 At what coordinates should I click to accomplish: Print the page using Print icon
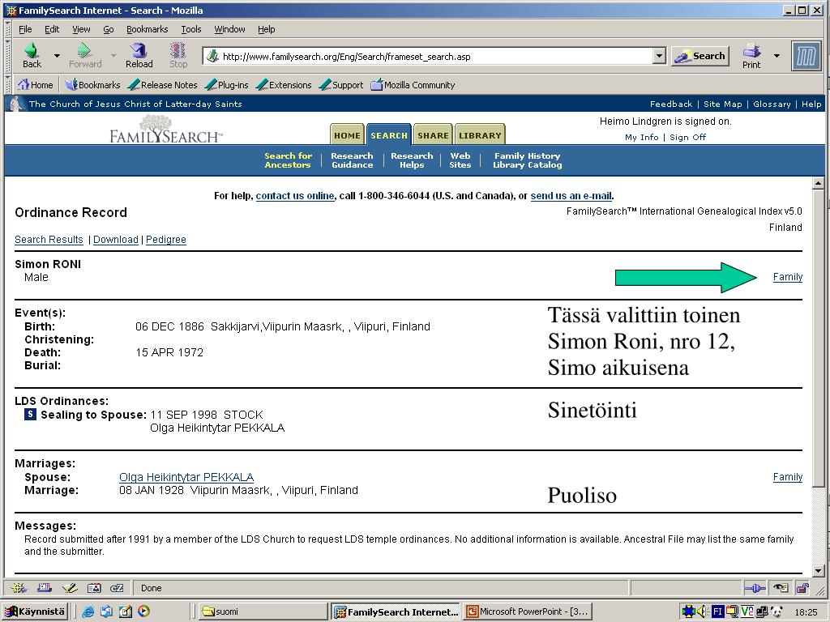(751, 56)
